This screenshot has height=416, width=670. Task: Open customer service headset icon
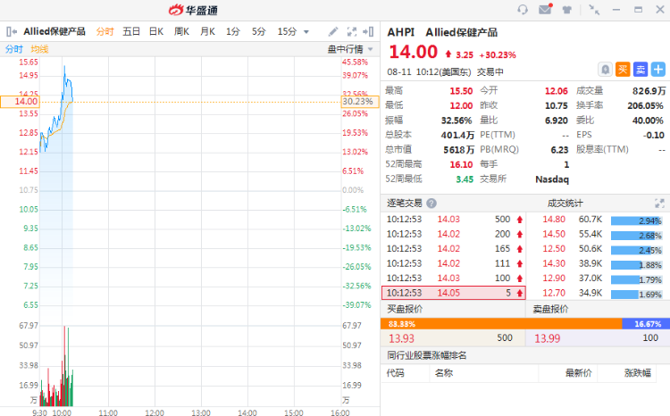tap(523, 10)
